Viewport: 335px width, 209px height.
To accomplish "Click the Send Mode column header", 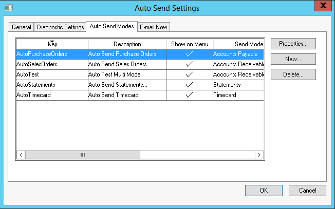I will point(238,44).
